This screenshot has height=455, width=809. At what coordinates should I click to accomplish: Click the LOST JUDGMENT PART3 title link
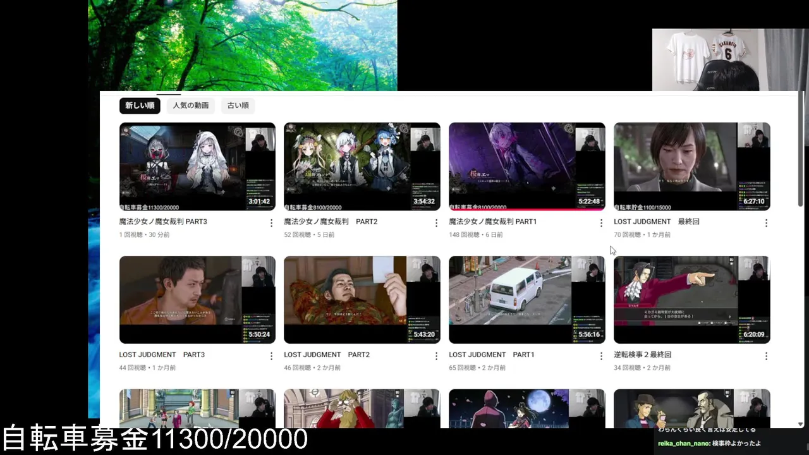[162, 355]
